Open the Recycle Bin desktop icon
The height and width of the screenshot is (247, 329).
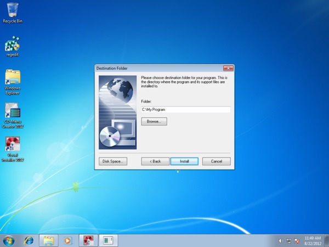13,13
